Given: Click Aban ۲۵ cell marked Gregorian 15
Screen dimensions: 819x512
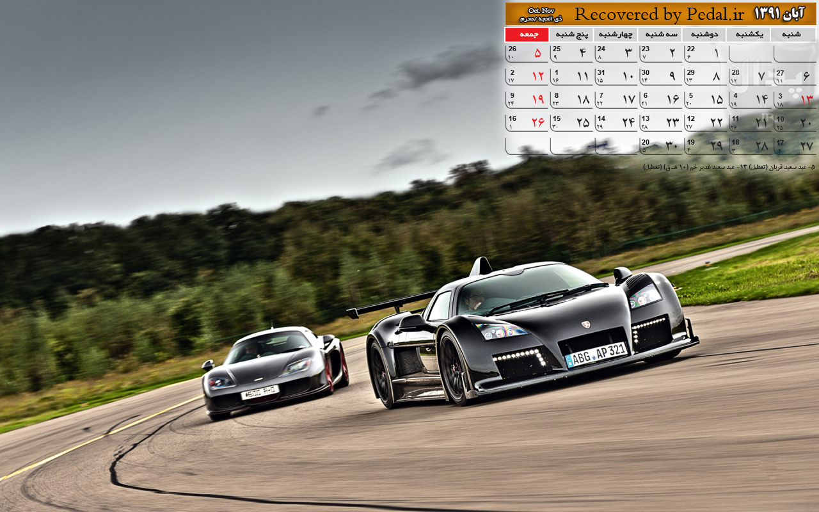Looking at the screenshot, I should 571,122.
